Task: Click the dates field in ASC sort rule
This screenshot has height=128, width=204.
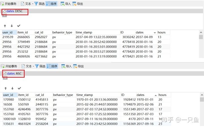Action: click(11, 73)
